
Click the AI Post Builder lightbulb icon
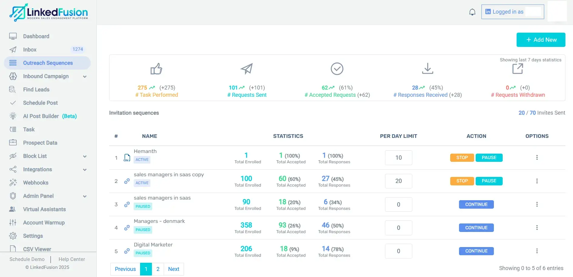point(13,116)
